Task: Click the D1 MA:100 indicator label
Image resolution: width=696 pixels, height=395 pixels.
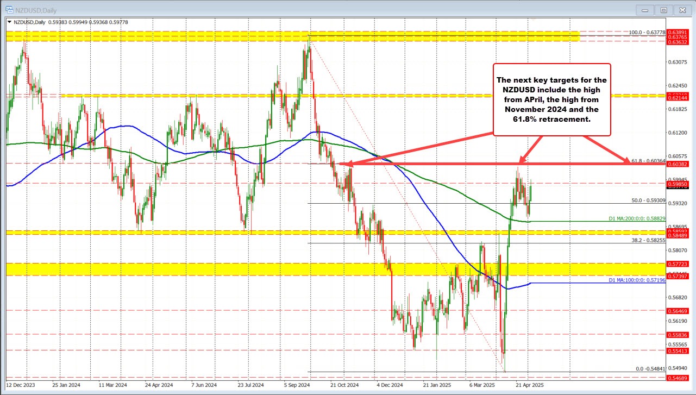Action: pos(637,280)
